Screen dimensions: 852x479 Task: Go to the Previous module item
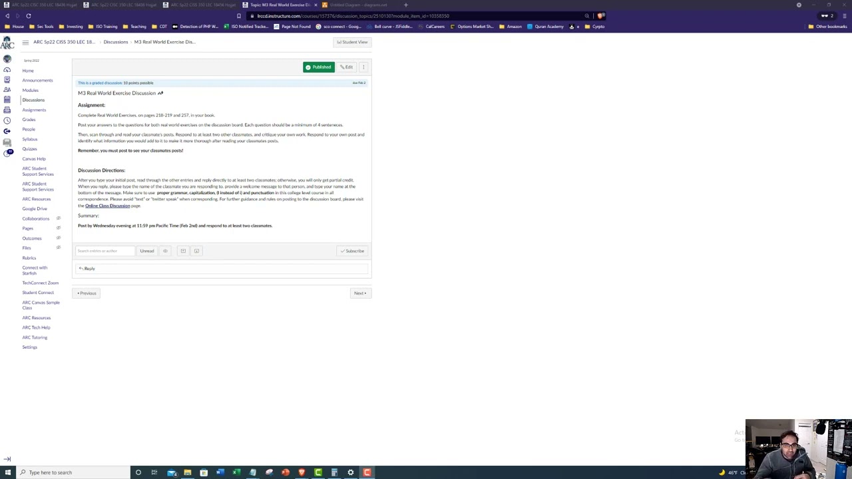pyautogui.click(x=87, y=293)
